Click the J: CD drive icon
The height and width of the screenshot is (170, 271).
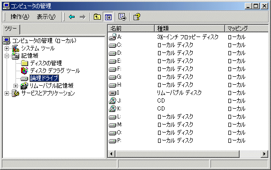[113, 100]
